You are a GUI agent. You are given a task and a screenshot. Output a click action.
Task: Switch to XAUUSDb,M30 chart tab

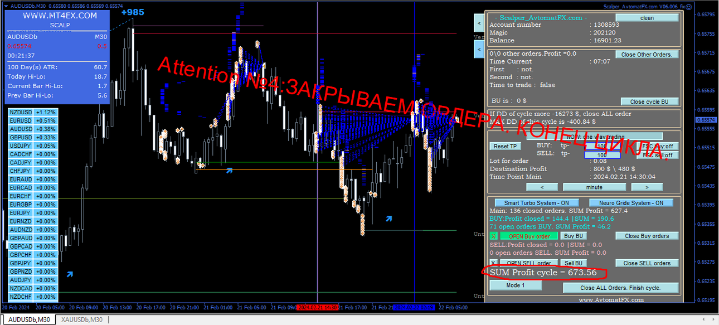coord(82,319)
